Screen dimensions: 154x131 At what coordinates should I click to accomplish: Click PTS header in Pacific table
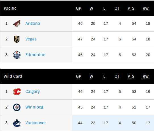[x=131, y=9]
